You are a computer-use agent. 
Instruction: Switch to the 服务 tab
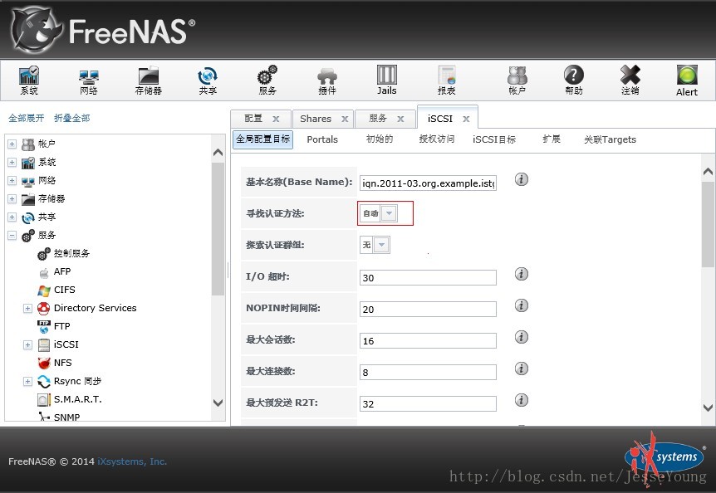tap(385, 119)
